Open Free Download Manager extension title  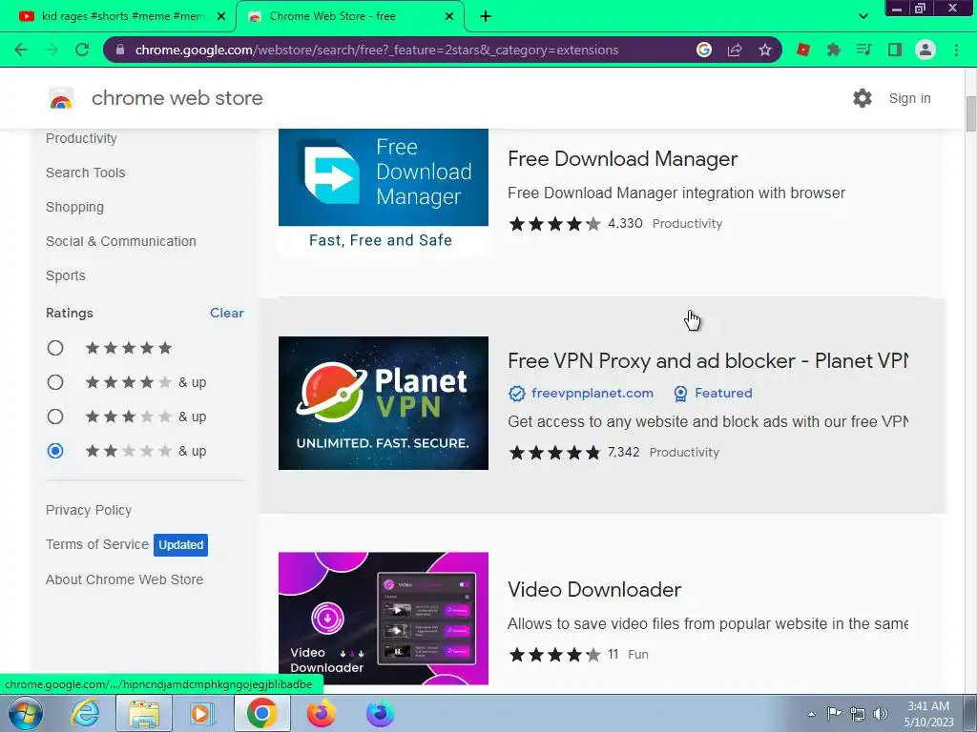(622, 159)
